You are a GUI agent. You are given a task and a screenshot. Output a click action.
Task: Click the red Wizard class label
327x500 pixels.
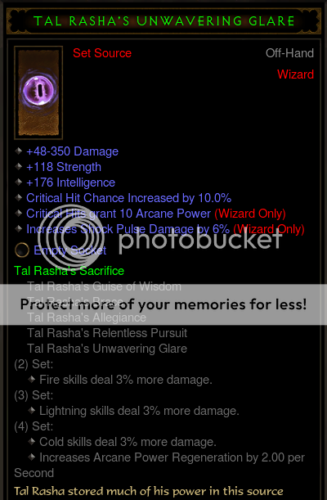click(295, 74)
